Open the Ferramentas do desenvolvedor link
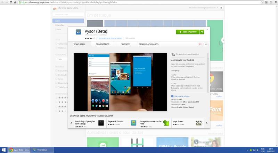Image resolution: width=278 pixels, height=153 pixels. 110,38
